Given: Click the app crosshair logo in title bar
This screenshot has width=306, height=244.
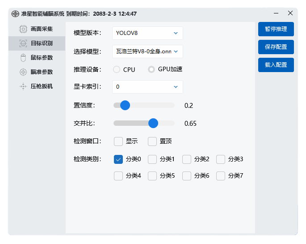Looking at the screenshot, I should tap(15, 14).
